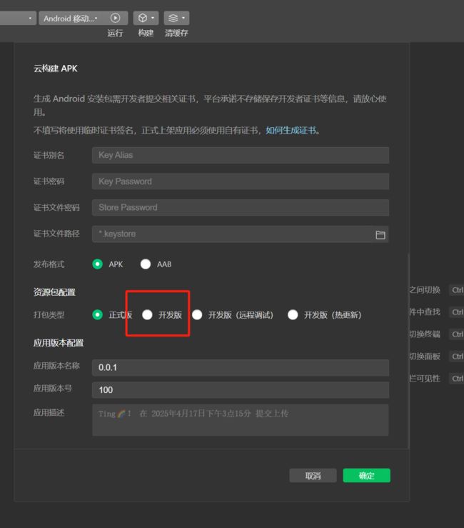
Task: Click the 取消 button
Action: (x=313, y=475)
